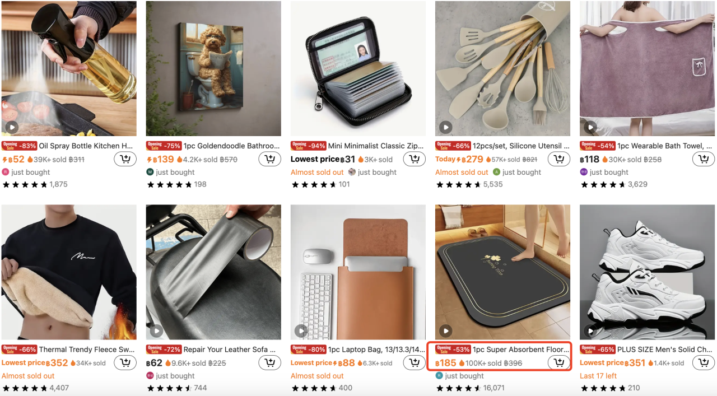Image resolution: width=717 pixels, height=396 pixels.
Task: Play the white sneakers product video
Action: click(x=590, y=331)
